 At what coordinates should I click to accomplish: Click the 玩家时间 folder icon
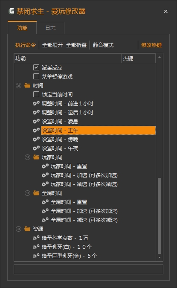36,157
